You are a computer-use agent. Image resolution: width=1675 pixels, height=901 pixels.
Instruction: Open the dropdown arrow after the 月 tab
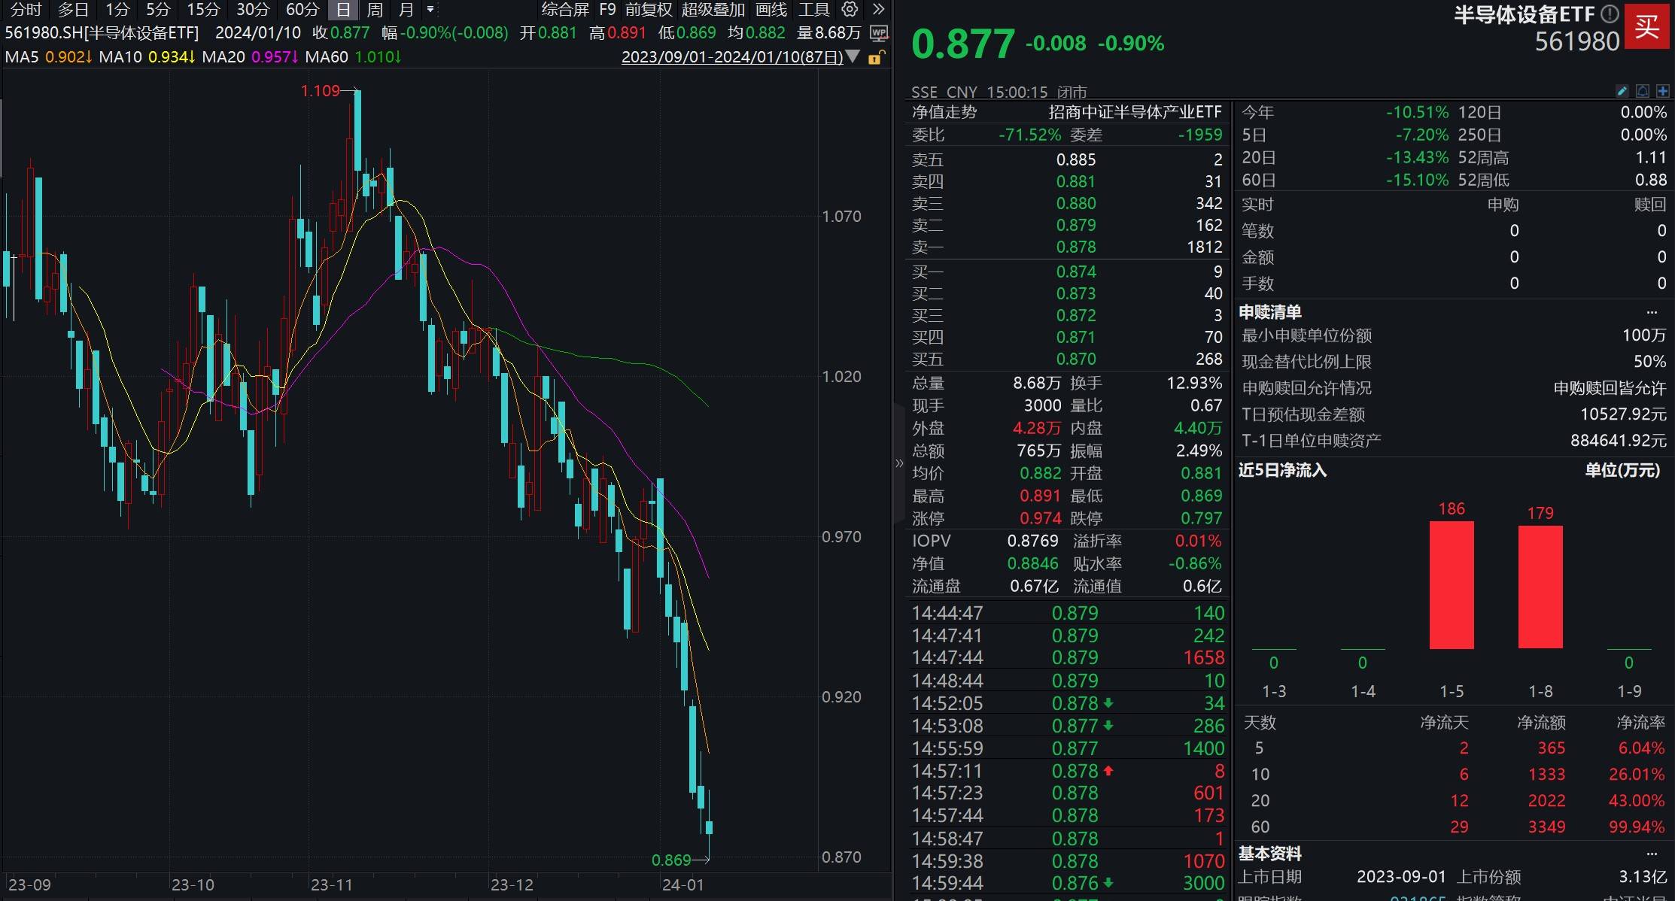(x=430, y=10)
